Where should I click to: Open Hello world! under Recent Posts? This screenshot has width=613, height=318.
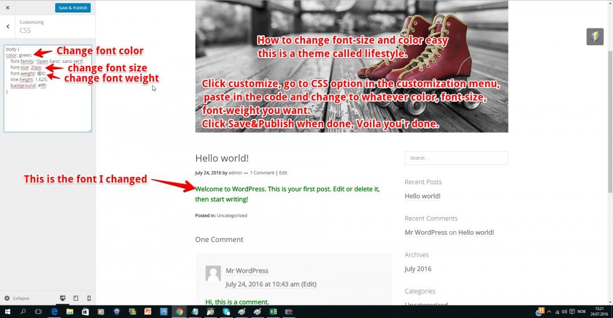click(x=422, y=196)
